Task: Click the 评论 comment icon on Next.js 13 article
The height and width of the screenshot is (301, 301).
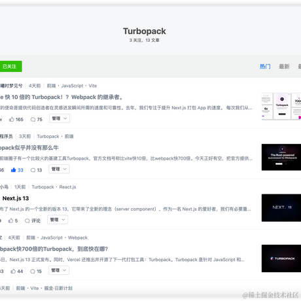Action: point(33,221)
